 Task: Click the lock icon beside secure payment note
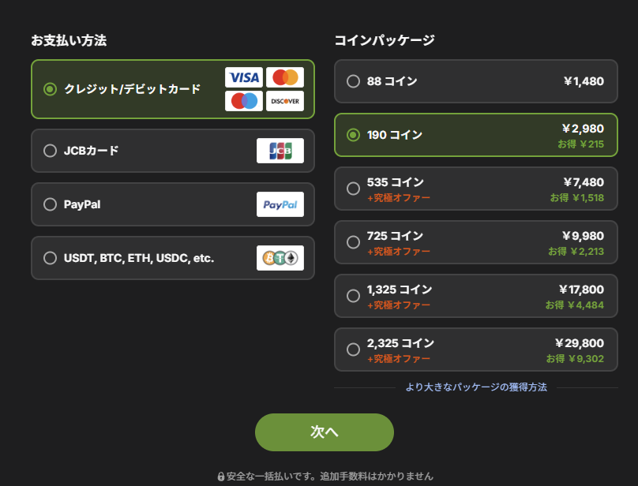coord(221,477)
